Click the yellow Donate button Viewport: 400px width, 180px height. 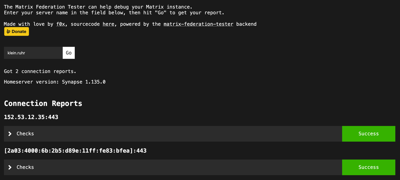point(16,31)
